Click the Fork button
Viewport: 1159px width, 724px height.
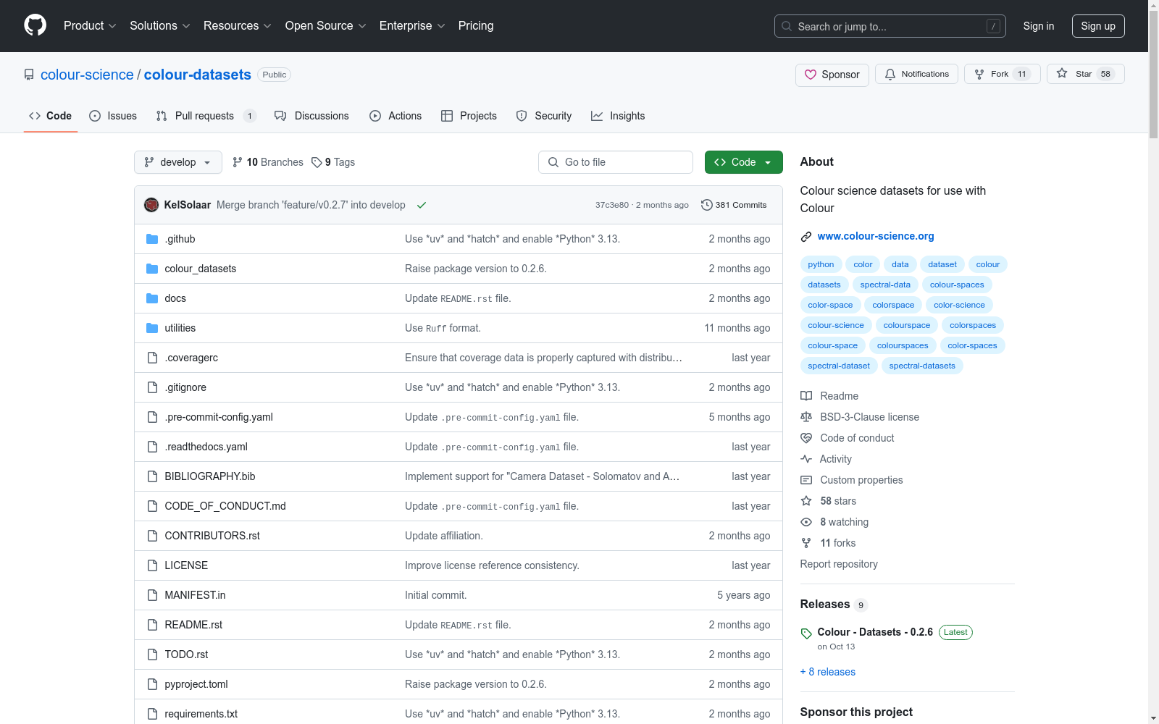pos(1002,74)
